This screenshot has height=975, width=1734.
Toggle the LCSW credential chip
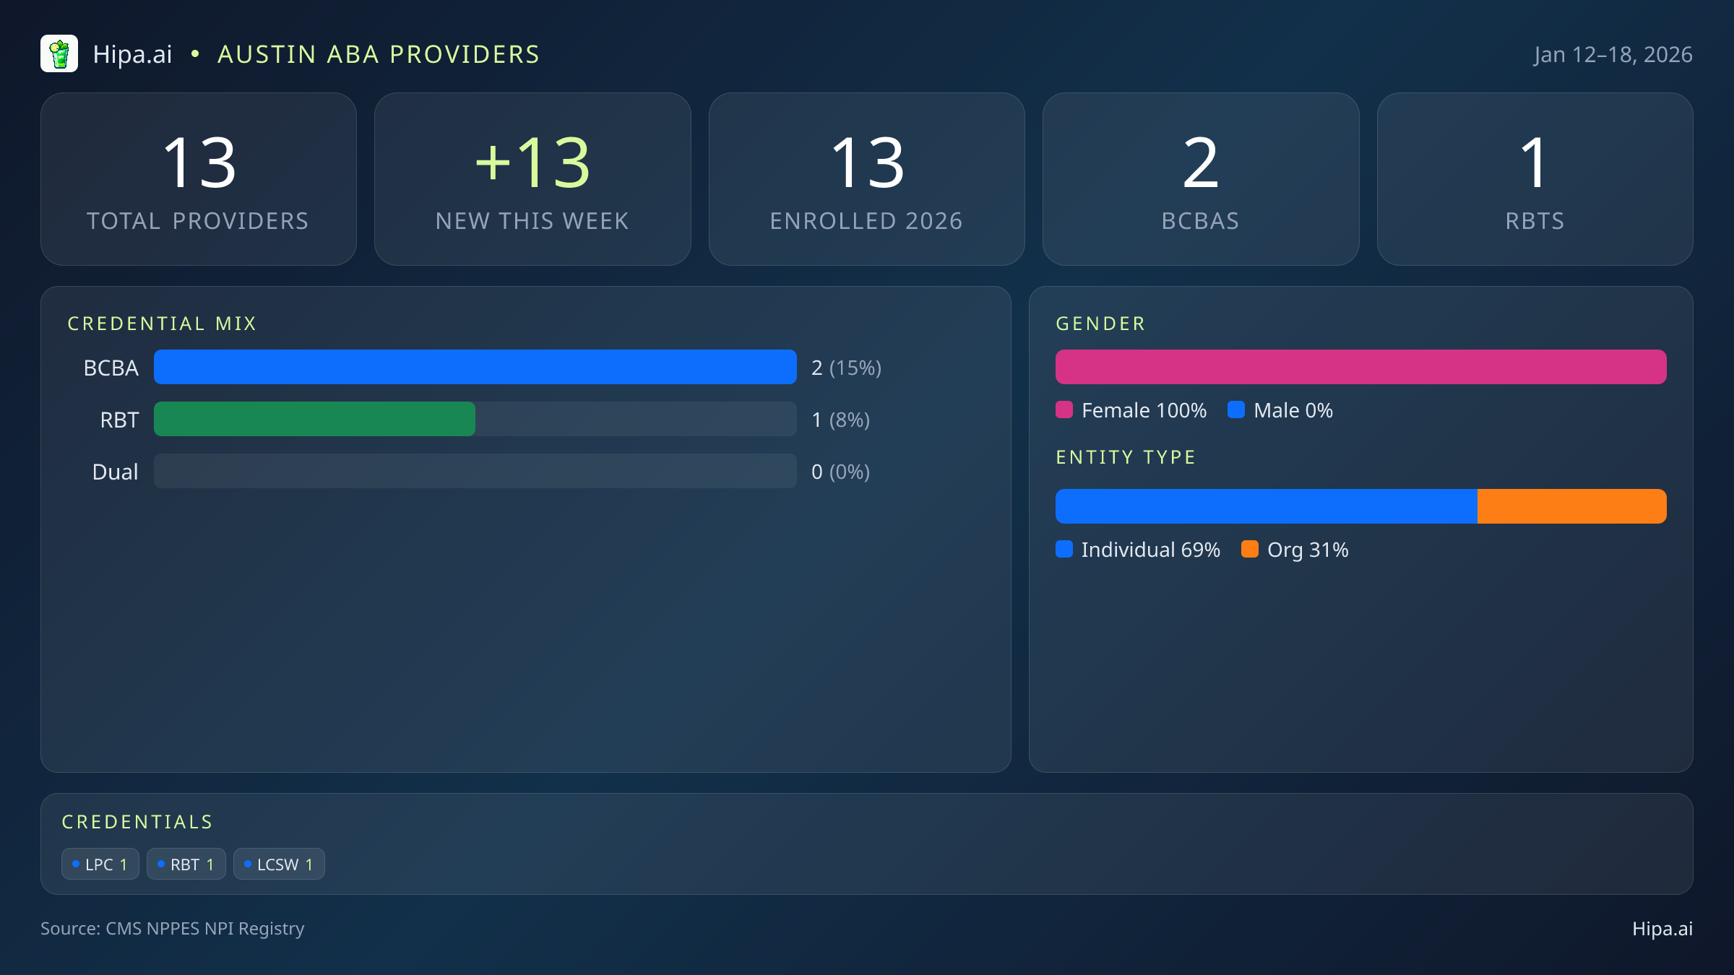(279, 863)
